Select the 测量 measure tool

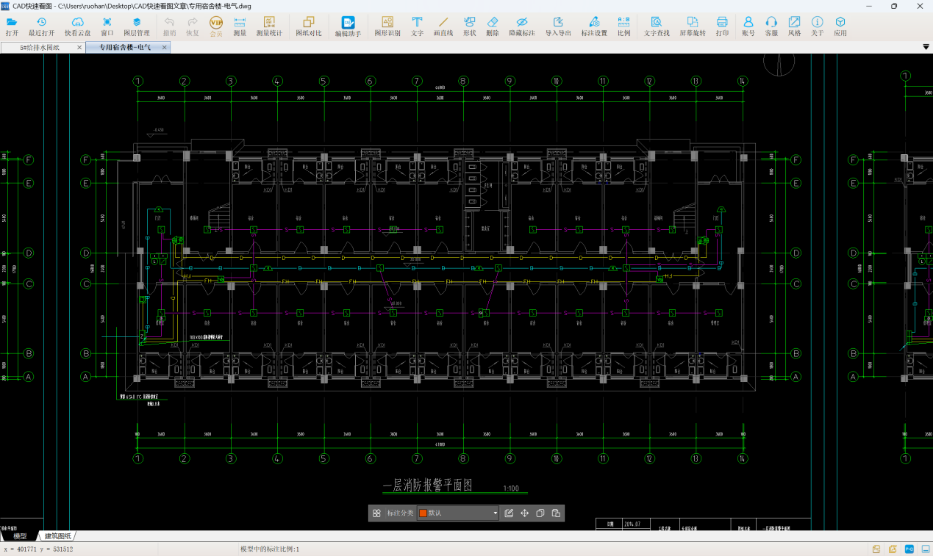[240, 26]
